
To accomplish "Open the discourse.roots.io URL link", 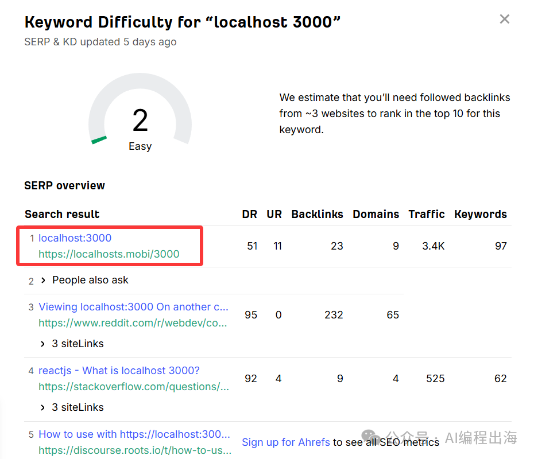I will point(135,450).
